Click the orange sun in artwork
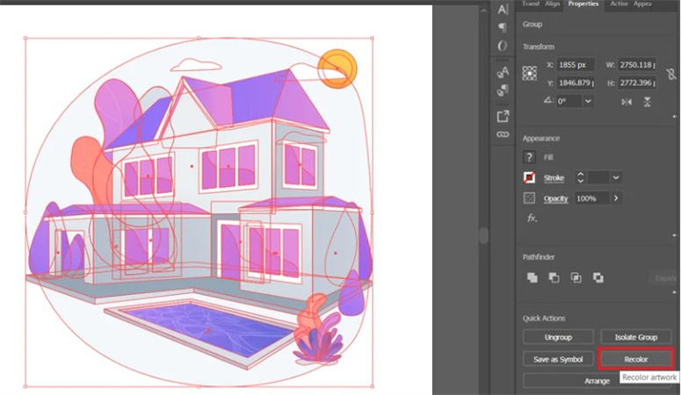Screen dimensions: 681x395 click(337, 68)
